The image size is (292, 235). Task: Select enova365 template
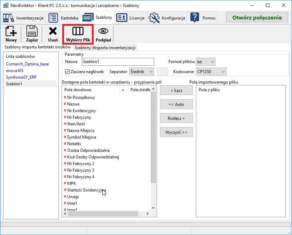tap(15, 71)
